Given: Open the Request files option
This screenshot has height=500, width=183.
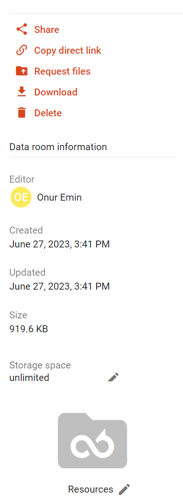Looking at the screenshot, I should 62,71.
